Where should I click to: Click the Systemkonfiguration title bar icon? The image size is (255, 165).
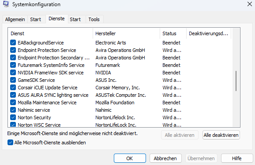[x=6, y=4]
